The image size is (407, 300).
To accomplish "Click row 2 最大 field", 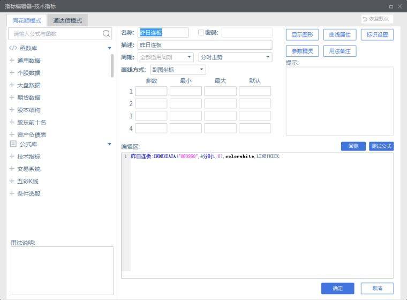I will point(220,103).
